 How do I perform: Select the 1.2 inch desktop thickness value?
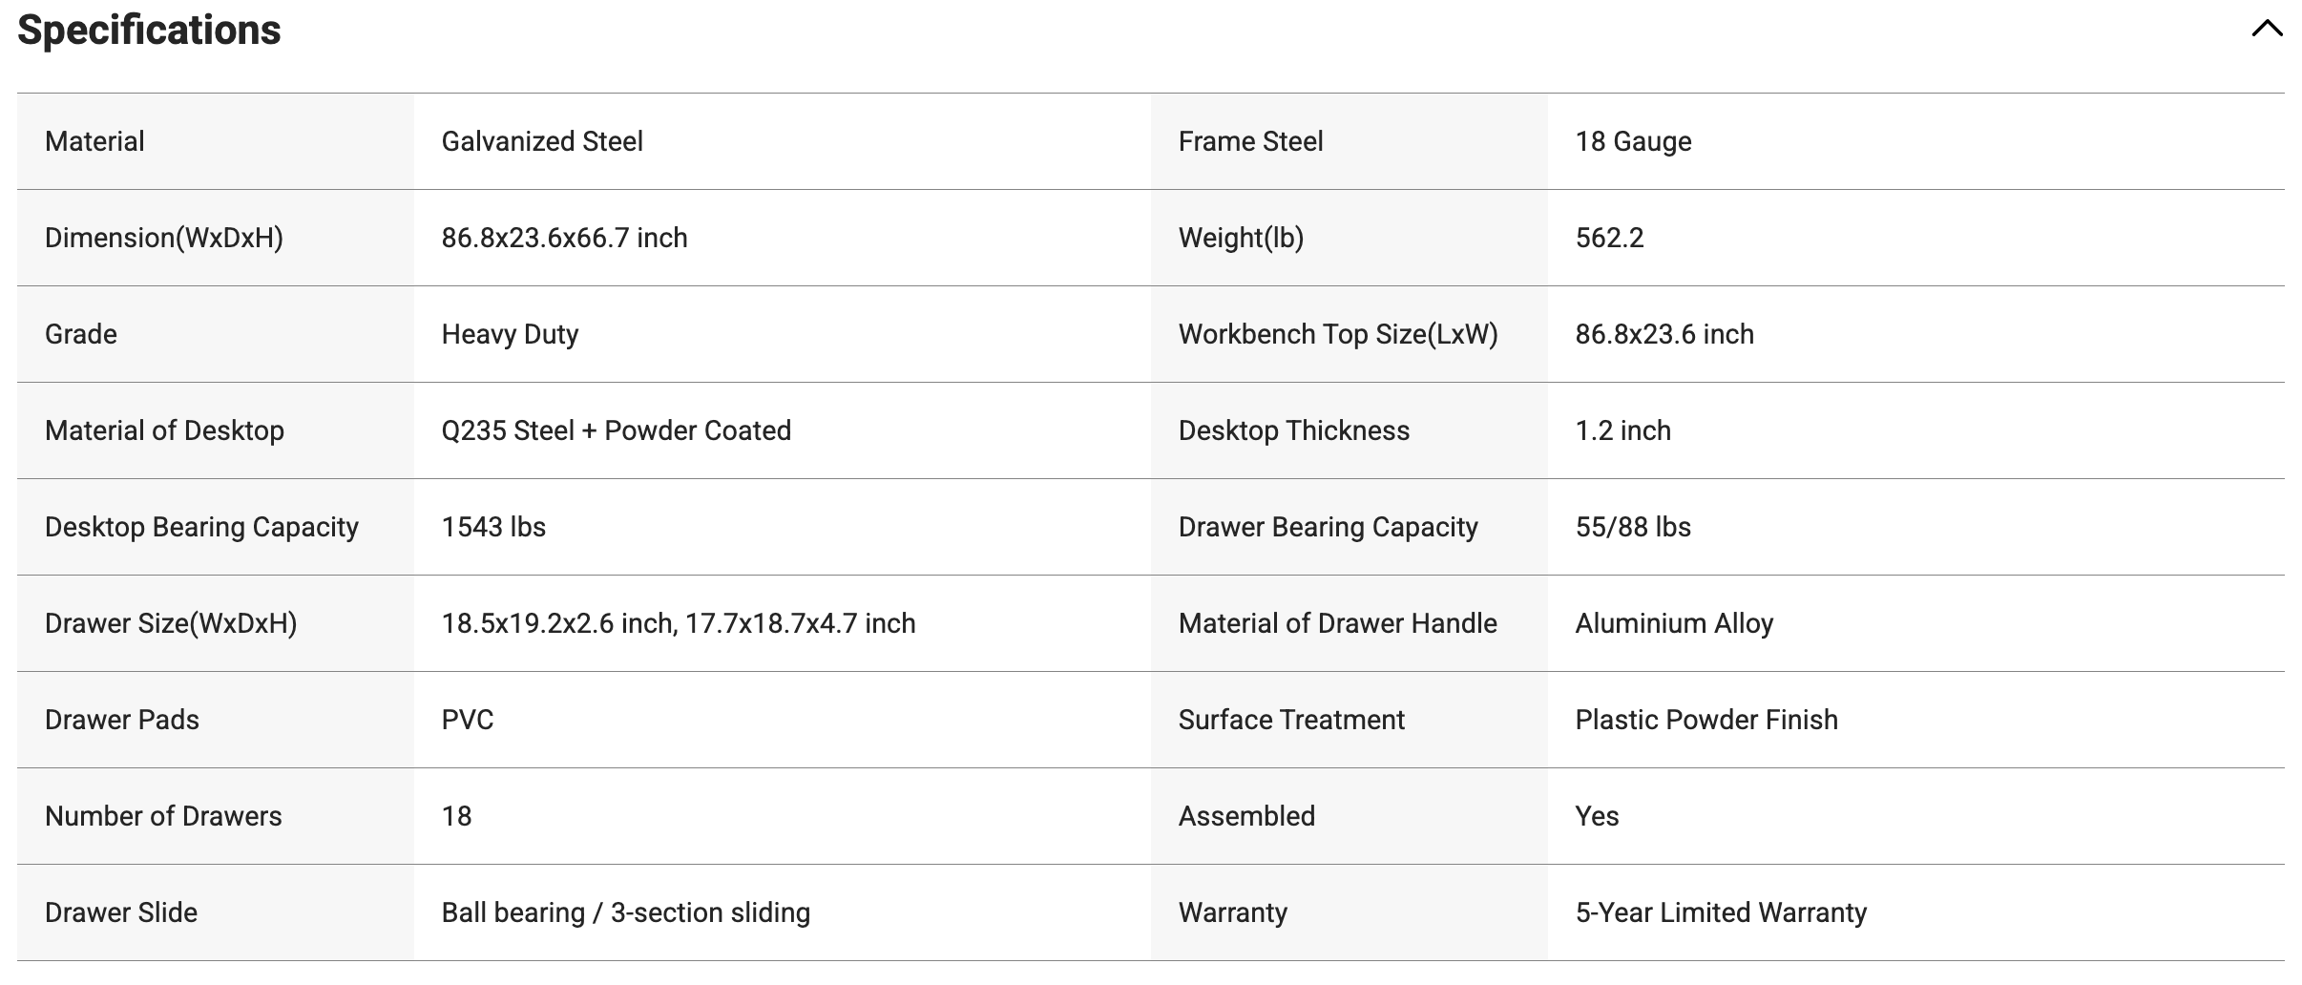[1622, 430]
